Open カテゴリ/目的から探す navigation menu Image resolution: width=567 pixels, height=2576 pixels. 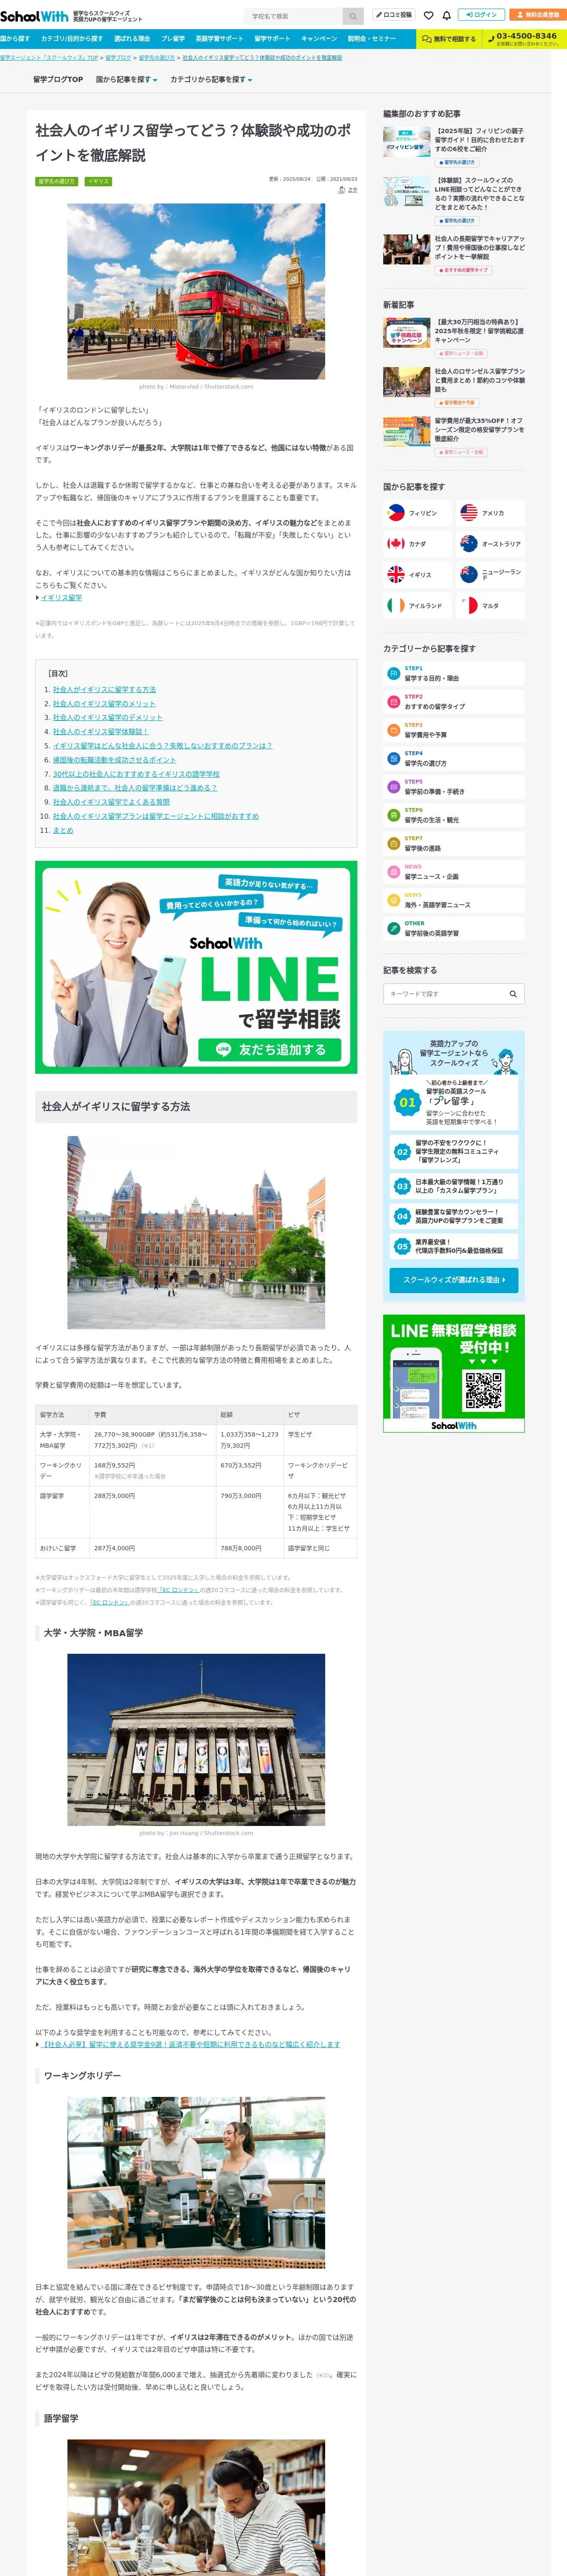[72, 39]
